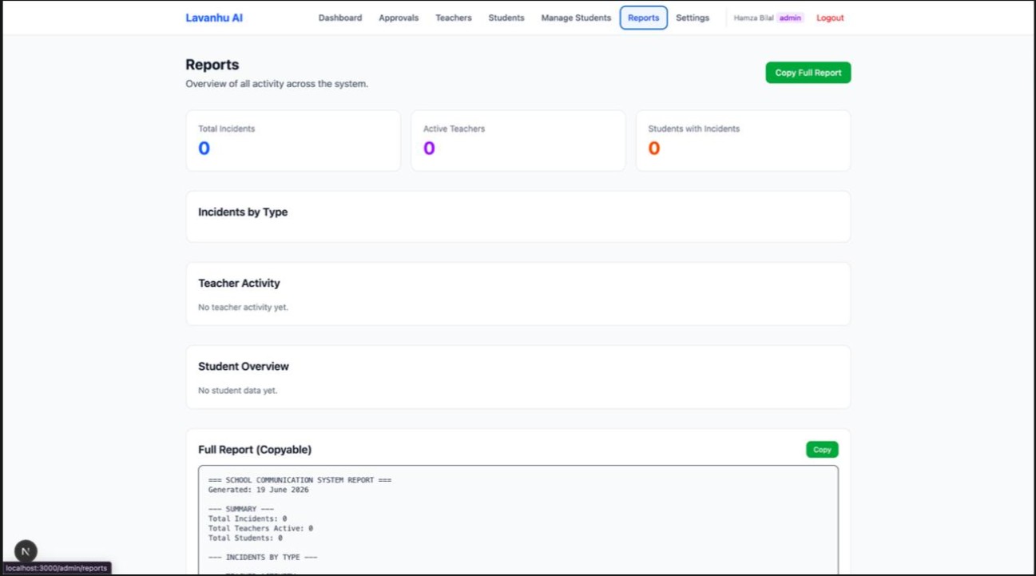Click the 'Overview of all activity' subtitle

click(277, 84)
